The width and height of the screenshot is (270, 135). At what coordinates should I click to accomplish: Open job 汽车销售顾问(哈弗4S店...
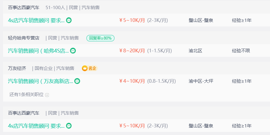[38, 51]
